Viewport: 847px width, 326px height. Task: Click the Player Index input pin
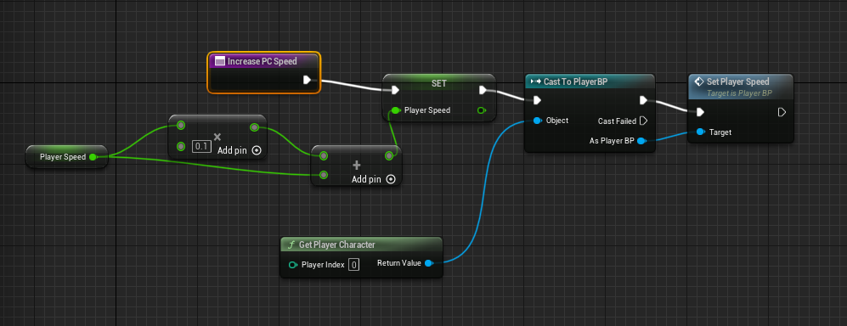293,265
